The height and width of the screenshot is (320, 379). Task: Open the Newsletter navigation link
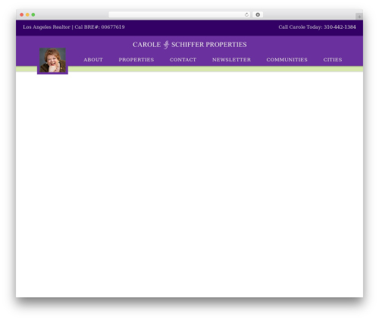(x=231, y=60)
